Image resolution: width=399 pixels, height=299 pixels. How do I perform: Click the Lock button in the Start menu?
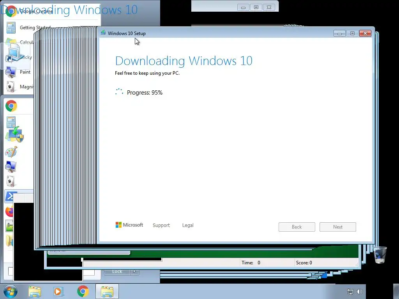[117, 271]
